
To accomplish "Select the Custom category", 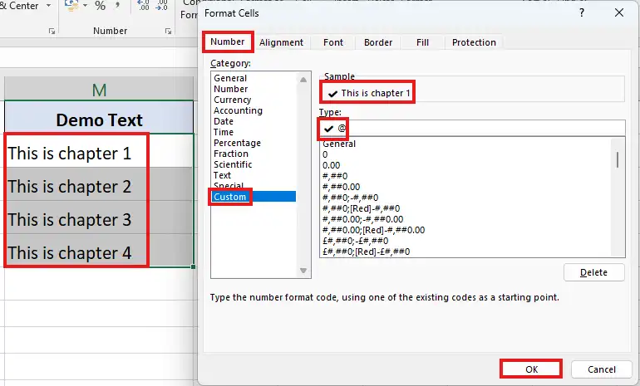I will tap(253, 197).
